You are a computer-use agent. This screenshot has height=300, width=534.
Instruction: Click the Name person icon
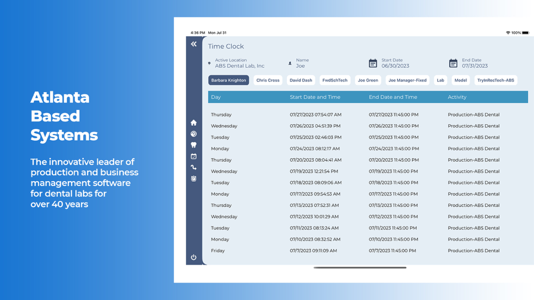point(290,63)
